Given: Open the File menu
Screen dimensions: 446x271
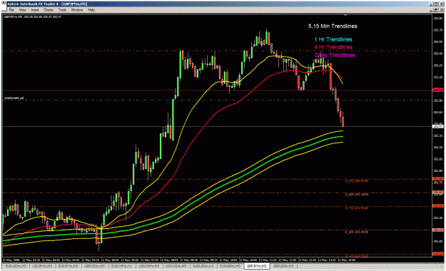Looking at the screenshot, I should coord(11,10).
